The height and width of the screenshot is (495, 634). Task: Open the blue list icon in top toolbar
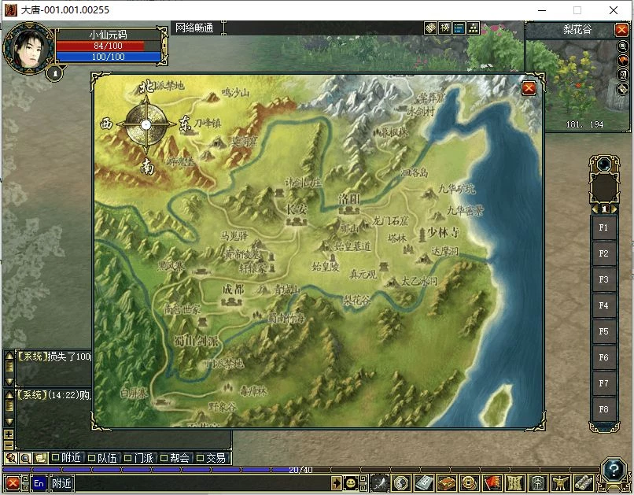(459, 28)
